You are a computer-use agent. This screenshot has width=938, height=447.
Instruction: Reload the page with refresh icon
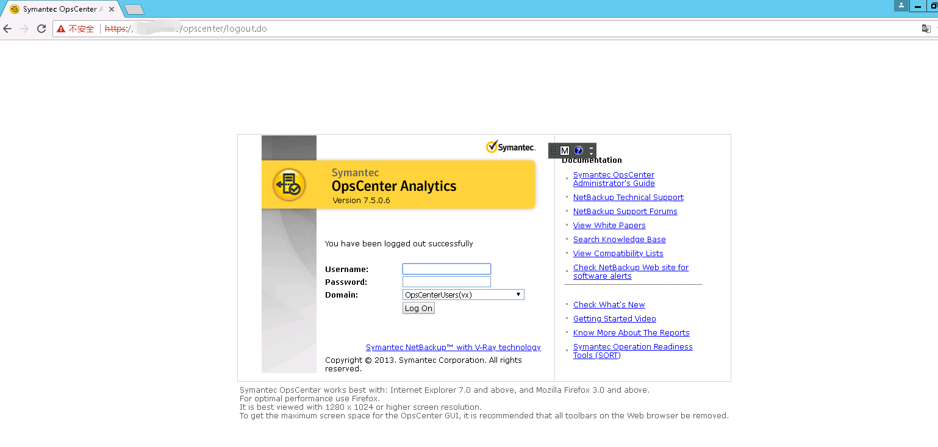pos(41,29)
